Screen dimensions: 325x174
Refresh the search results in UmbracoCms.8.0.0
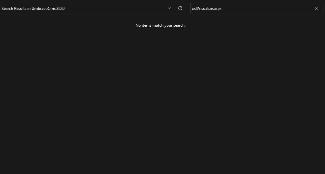point(180,8)
